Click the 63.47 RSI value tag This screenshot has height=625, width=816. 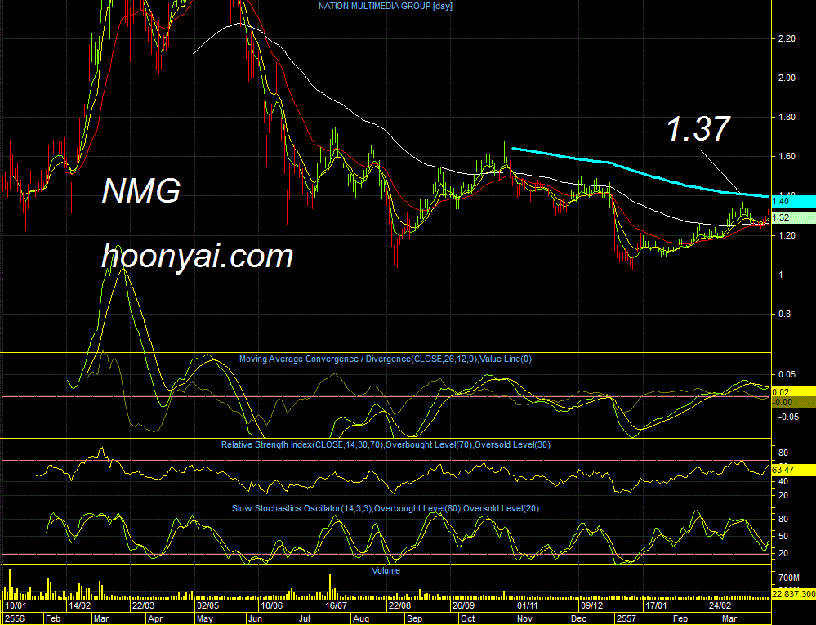pos(793,470)
